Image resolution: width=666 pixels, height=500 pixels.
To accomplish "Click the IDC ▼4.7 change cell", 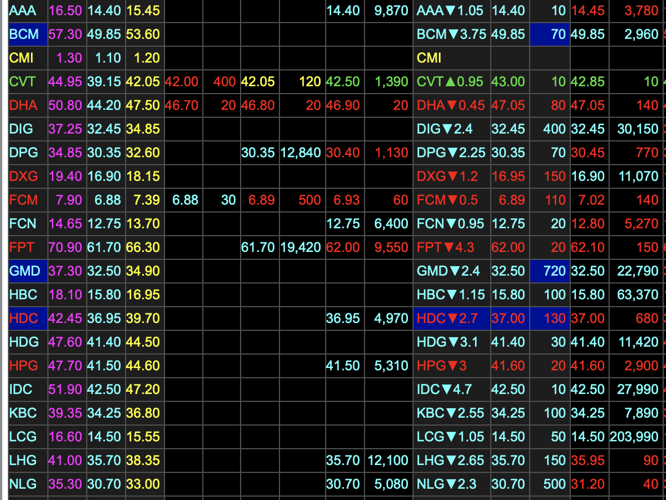I will (x=451, y=390).
